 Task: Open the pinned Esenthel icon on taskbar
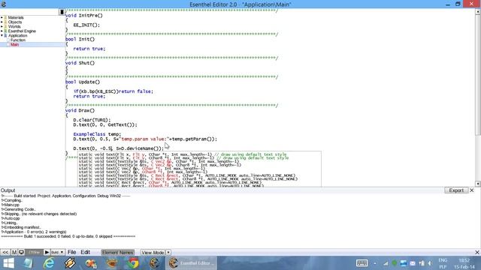pyautogui.click(x=154, y=263)
